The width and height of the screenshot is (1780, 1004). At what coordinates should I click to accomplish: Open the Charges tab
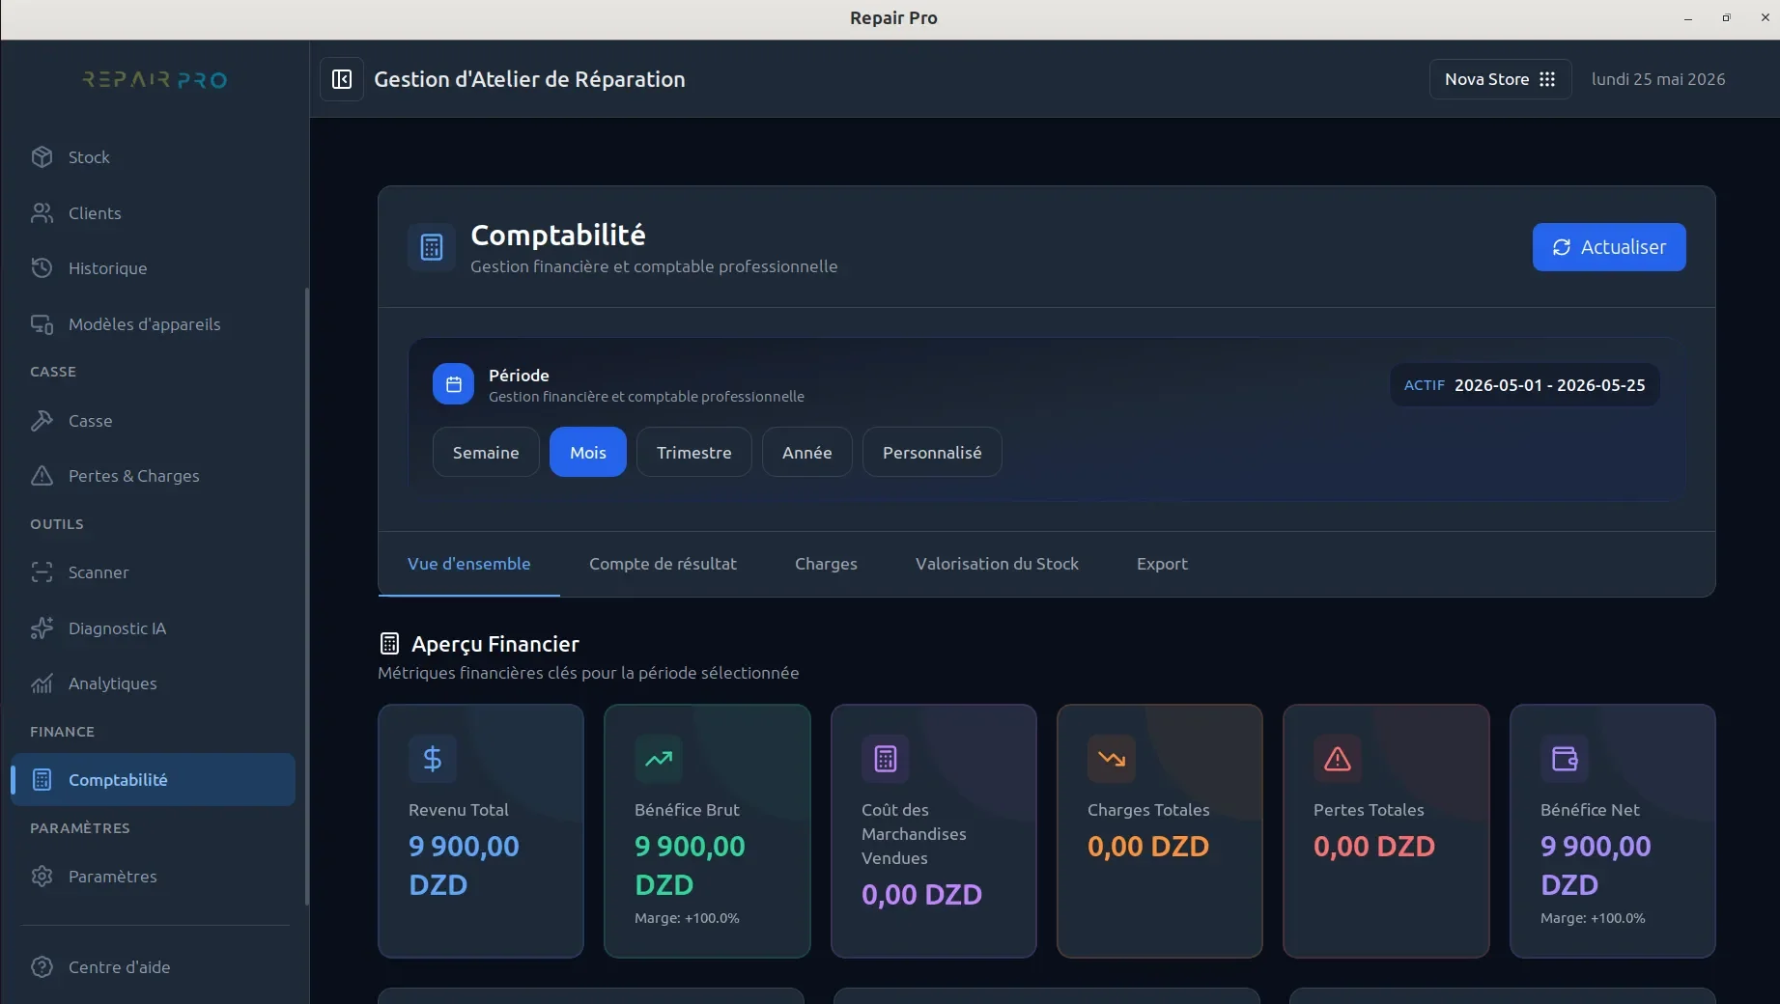(826, 564)
